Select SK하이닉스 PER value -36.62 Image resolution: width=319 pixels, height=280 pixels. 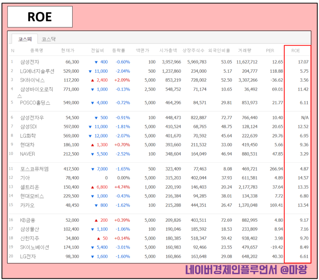point(277,80)
